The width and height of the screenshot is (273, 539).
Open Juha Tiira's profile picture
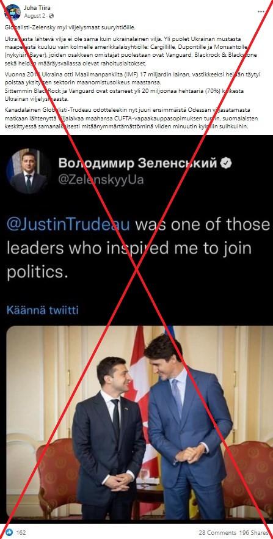pyautogui.click(x=12, y=12)
